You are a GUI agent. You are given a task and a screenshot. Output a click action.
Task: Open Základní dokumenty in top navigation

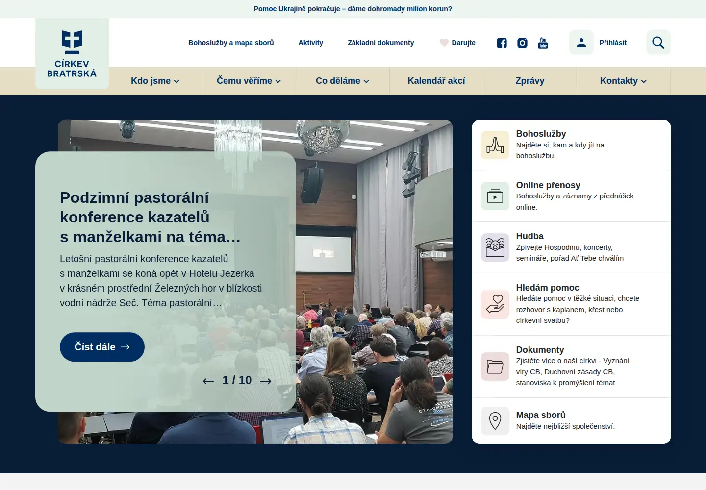(x=381, y=43)
